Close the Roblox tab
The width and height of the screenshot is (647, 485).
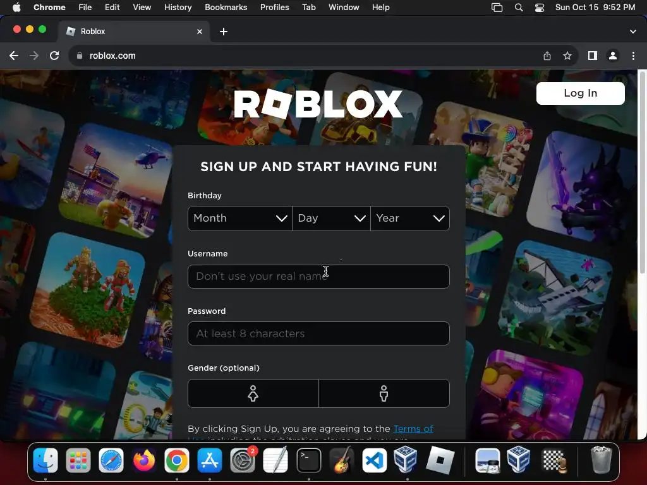pyautogui.click(x=200, y=32)
